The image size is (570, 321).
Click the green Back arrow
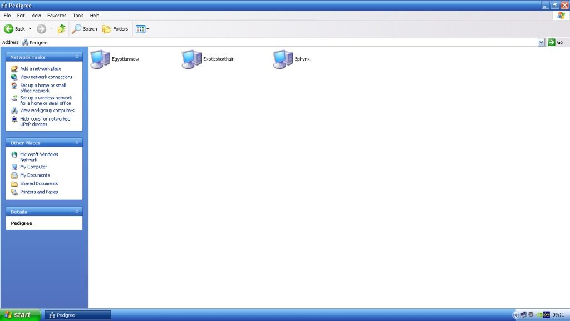coord(9,29)
